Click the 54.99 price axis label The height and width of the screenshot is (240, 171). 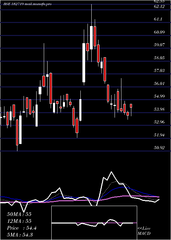159,96
